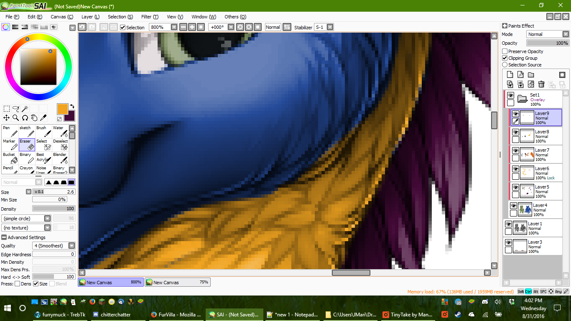Click the Marker tool
Image resolution: width=571 pixels, height=321 pixels.
pos(10,144)
